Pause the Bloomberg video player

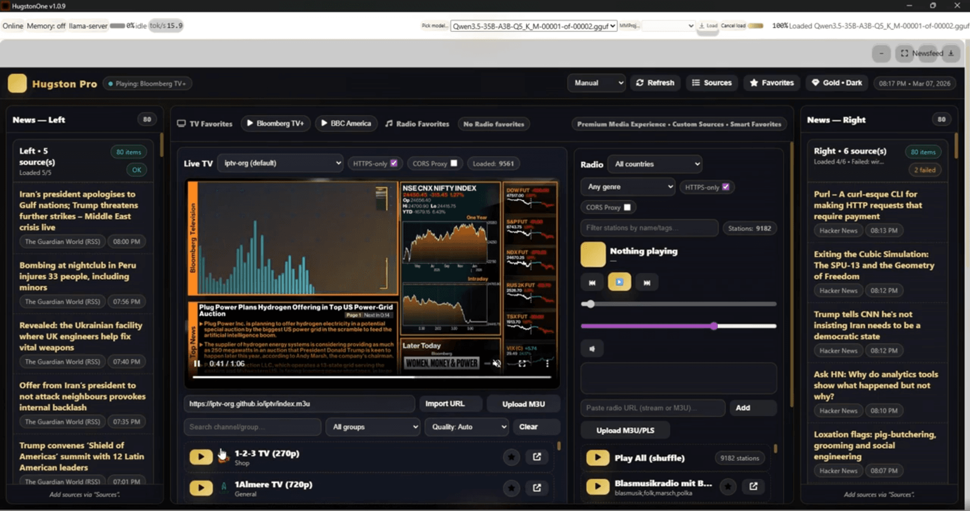[x=197, y=363]
